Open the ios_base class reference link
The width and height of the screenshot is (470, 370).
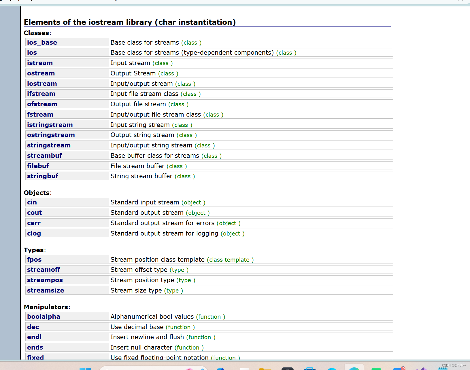pos(42,42)
